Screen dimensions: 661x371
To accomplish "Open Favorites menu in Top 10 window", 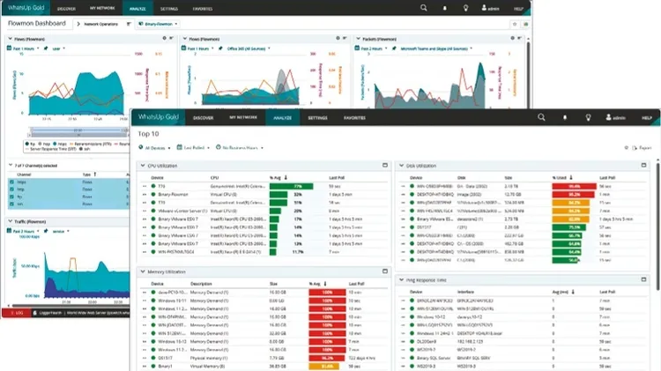I will click(x=354, y=117).
